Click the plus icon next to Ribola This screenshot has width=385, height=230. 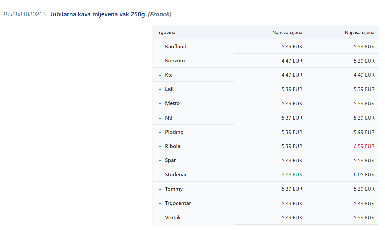click(x=160, y=147)
